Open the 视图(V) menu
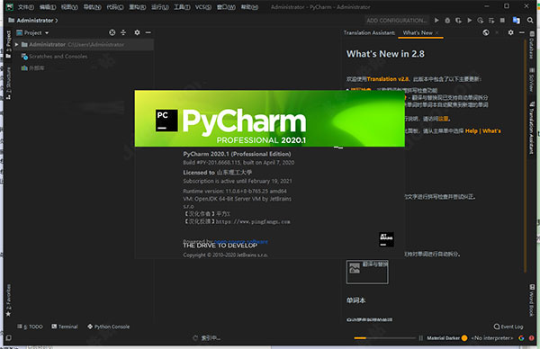The width and height of the screenshot is (540, 349). click(69, 7)
